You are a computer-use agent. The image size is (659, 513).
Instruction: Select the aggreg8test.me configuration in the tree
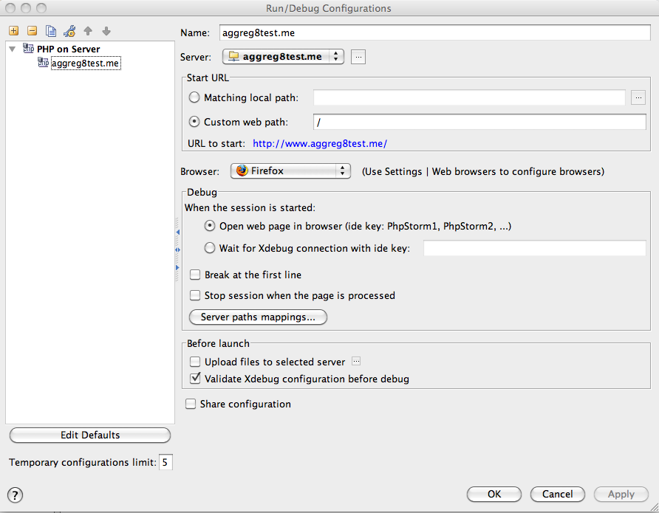click(x=83, y=63)
